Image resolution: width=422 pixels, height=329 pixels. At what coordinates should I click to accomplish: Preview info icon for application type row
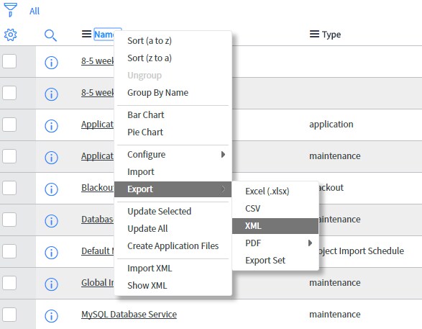[x=51, y=126]
